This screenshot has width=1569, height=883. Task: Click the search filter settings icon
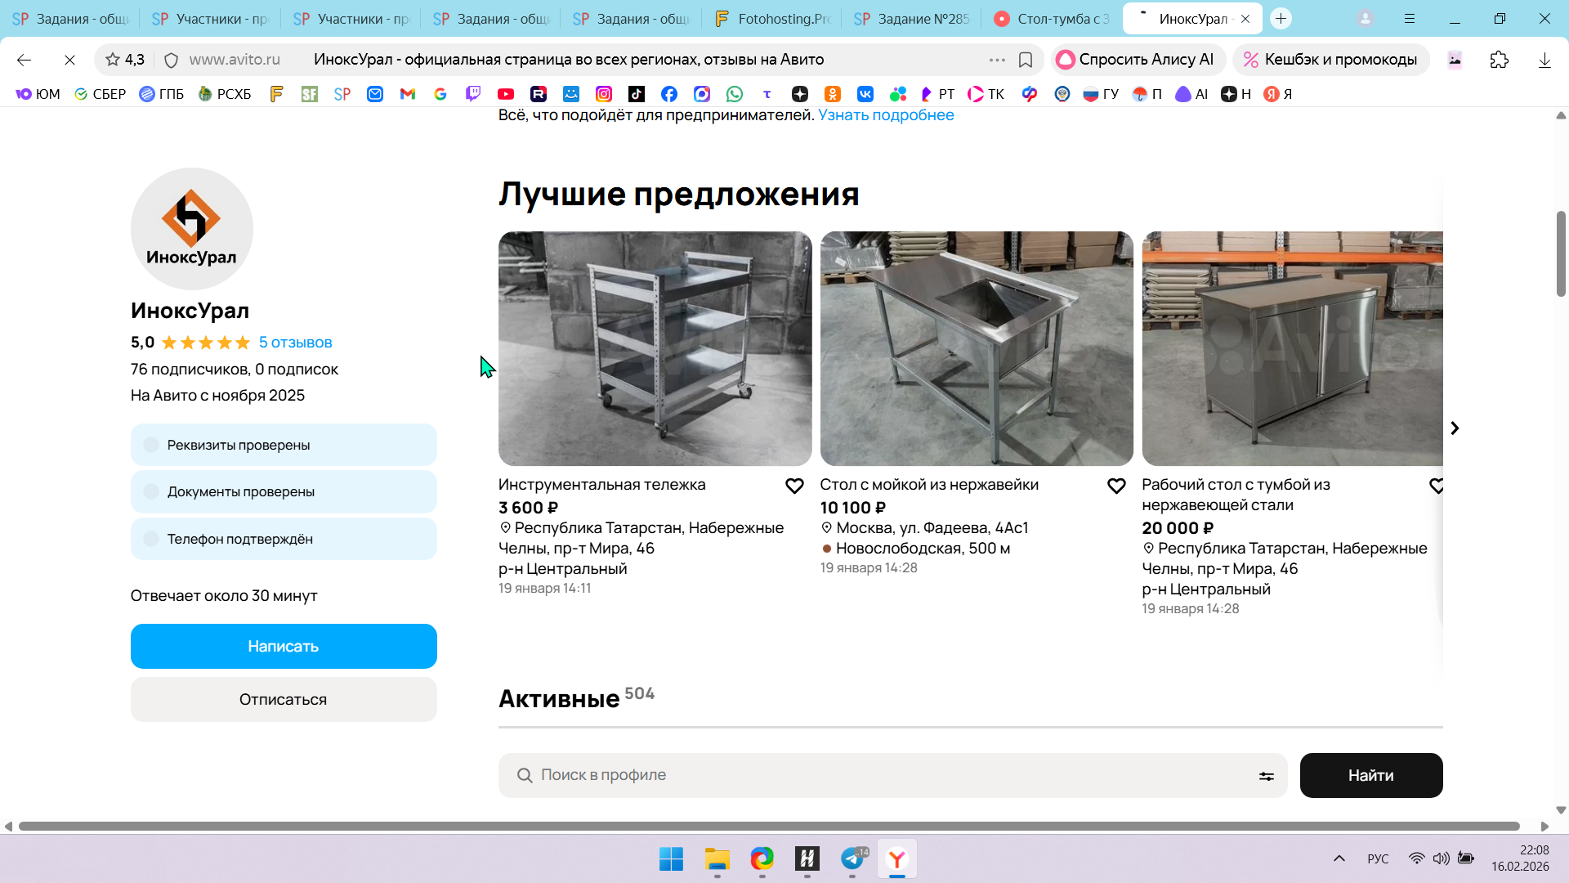tap(1266, 776)
